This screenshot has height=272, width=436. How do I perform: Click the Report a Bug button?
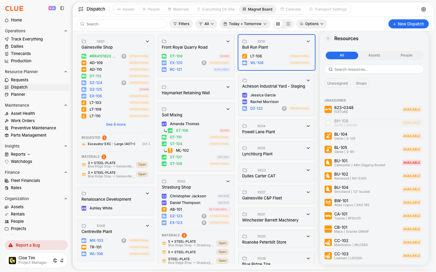[36, 245]
